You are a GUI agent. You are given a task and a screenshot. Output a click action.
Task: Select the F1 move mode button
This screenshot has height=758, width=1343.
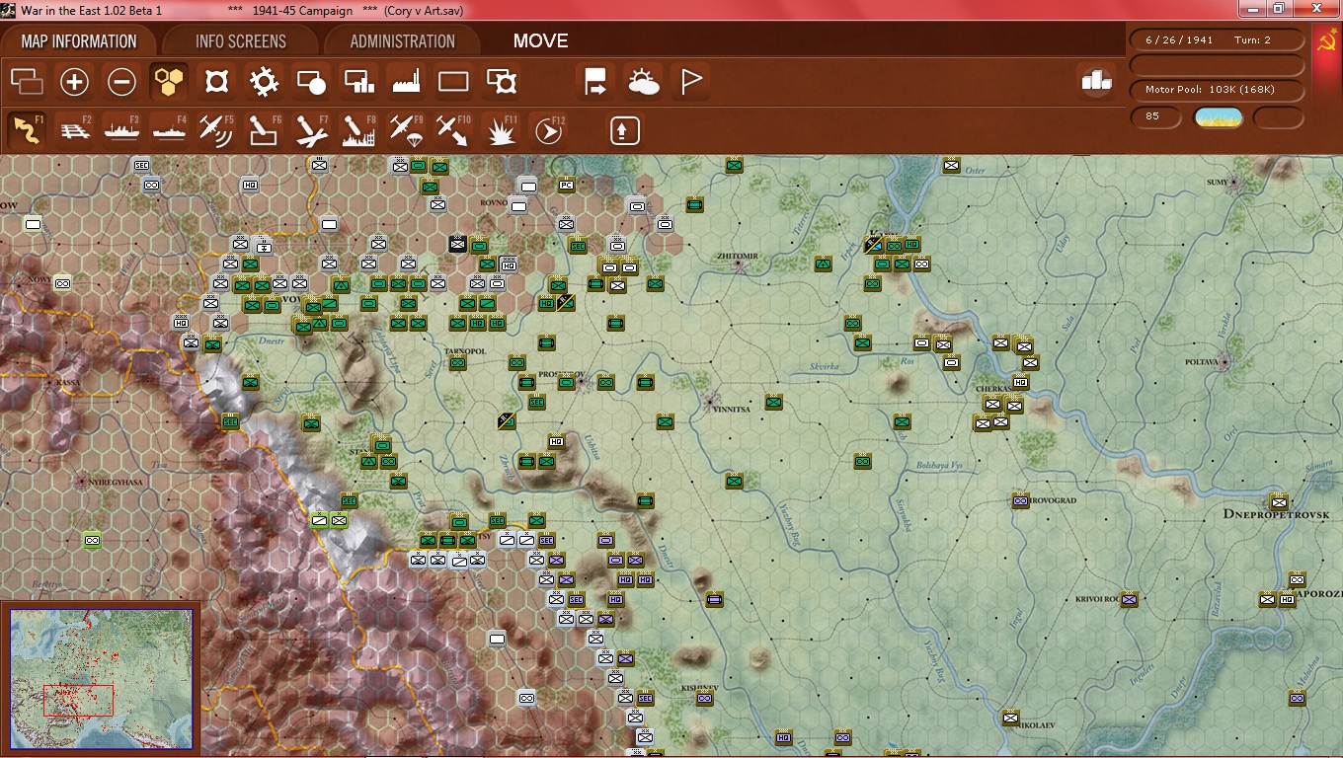pyautogui.click(x=27, y=130)
